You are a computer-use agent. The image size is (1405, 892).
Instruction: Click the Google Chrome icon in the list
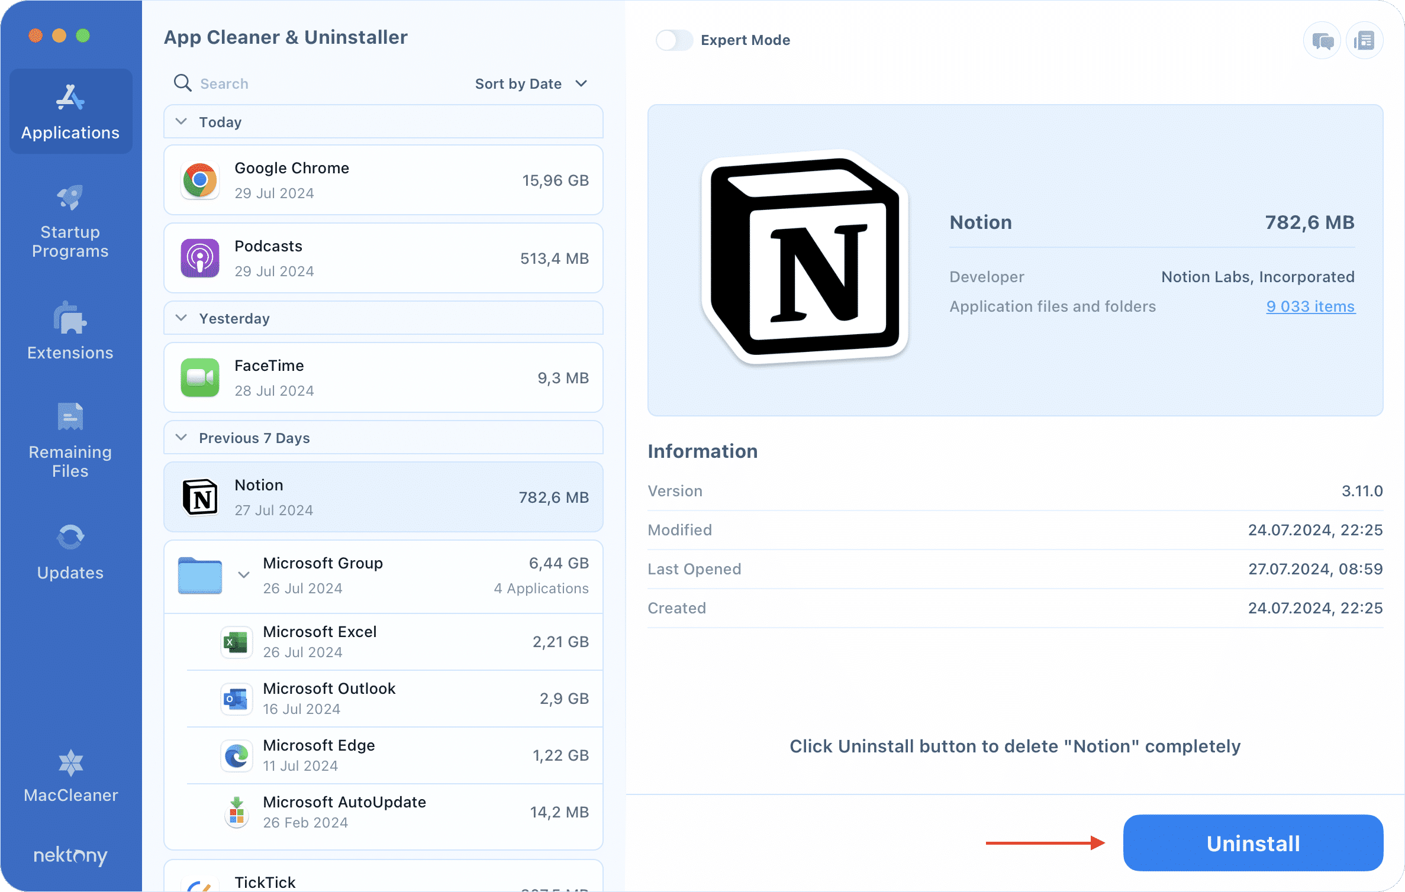(x=200, y=180)
